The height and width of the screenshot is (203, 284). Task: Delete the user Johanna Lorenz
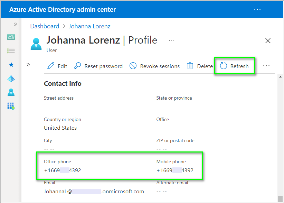coord(200,66)
